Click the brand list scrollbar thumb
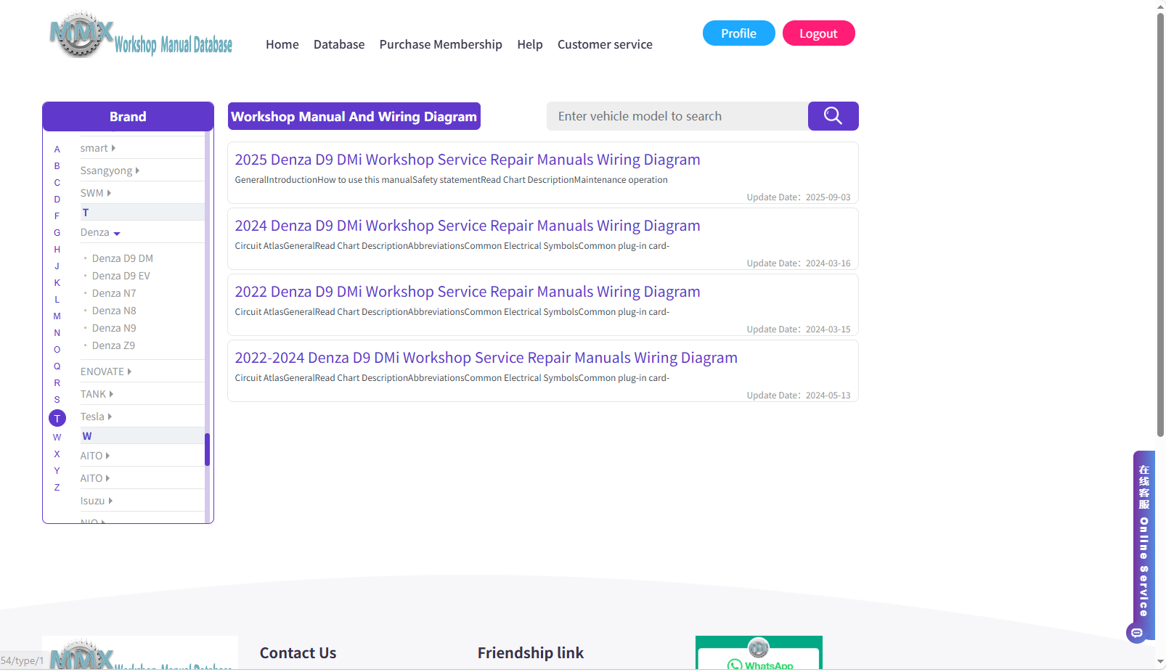Screen dimensions: 1166x672 (207, 450)
